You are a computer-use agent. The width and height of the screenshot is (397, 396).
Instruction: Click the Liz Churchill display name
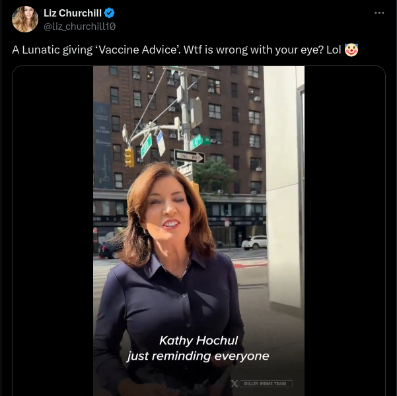click(x=73, y=13)
